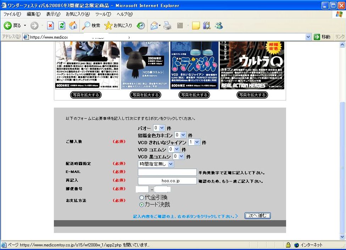Open the 表示(V) menu

click(53, 14)
